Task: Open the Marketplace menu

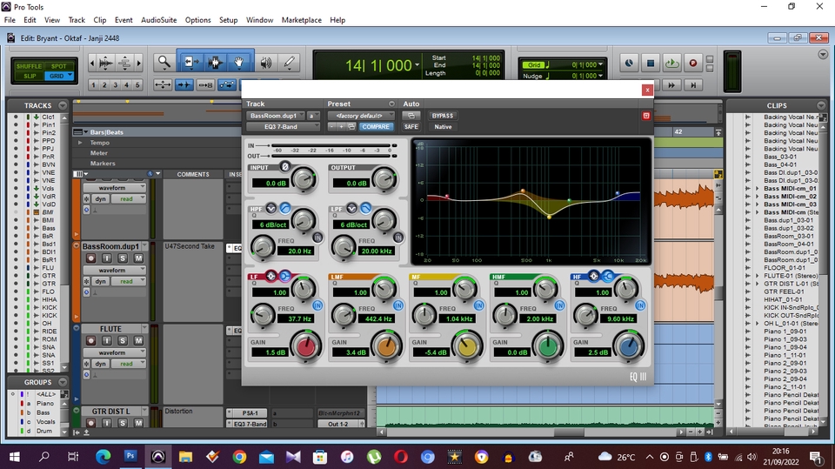Action: point(302,20)
